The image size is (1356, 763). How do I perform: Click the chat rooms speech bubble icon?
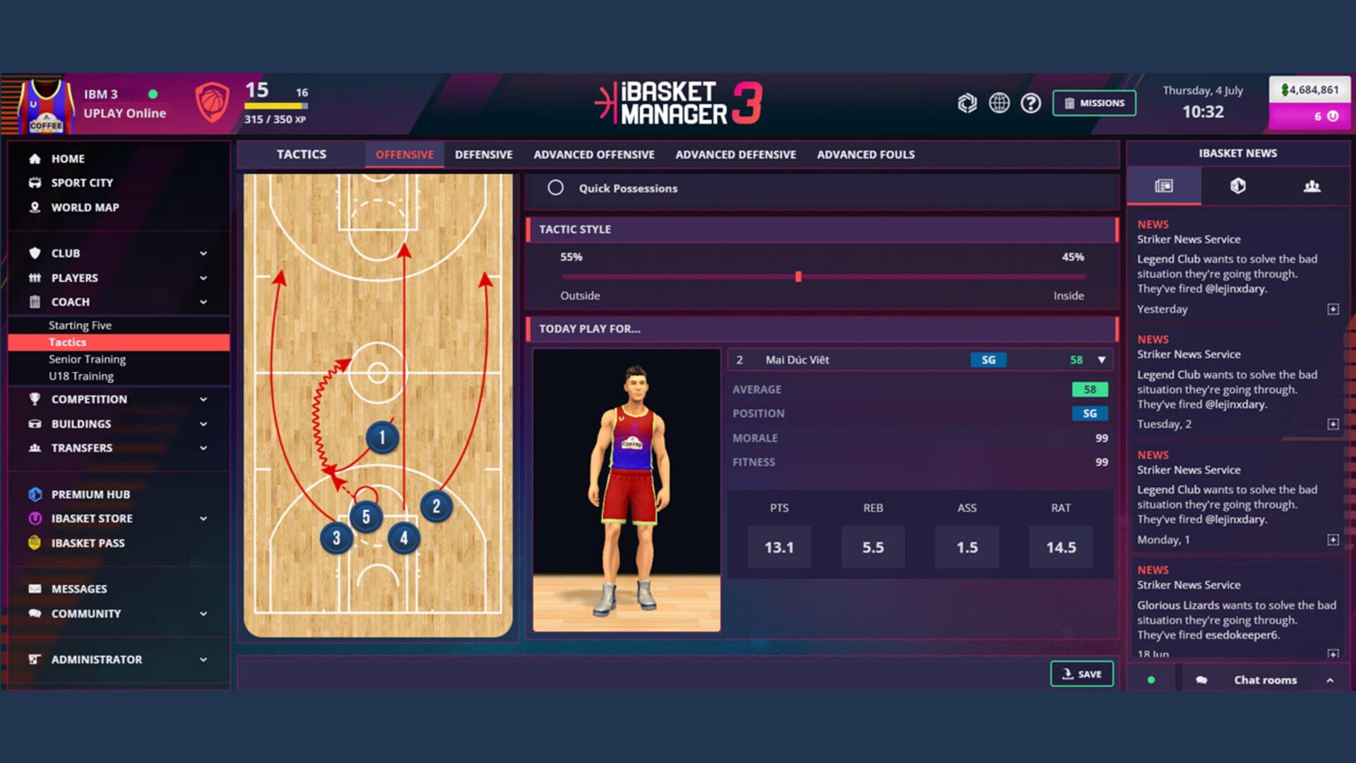1201,680
